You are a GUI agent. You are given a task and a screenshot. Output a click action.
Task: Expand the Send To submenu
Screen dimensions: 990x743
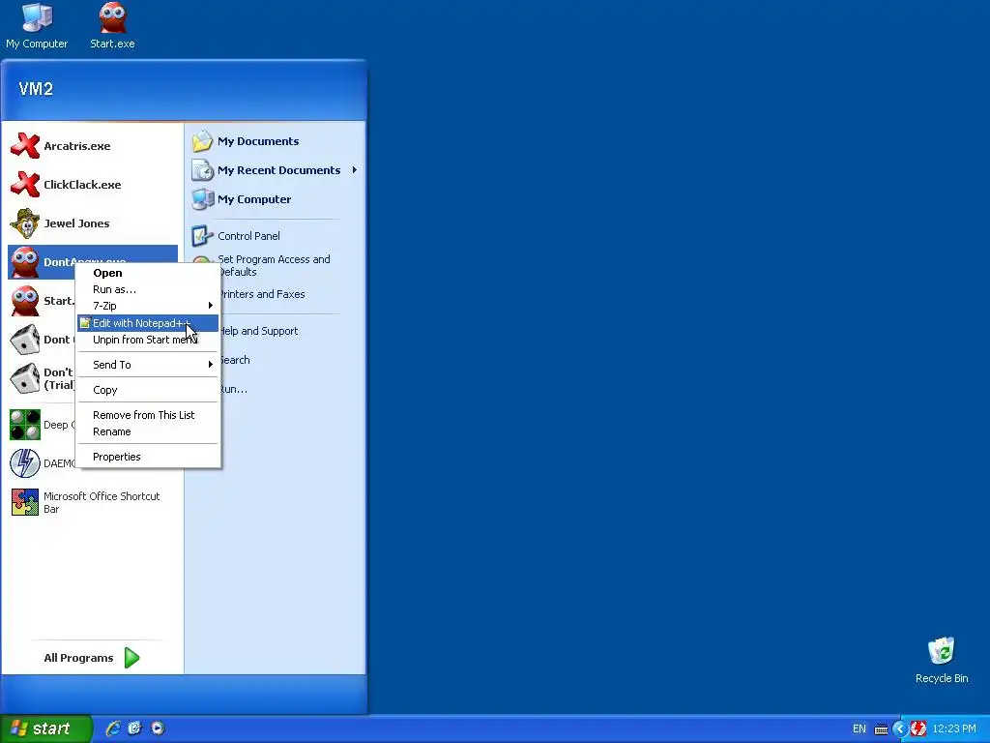(148, 365)
